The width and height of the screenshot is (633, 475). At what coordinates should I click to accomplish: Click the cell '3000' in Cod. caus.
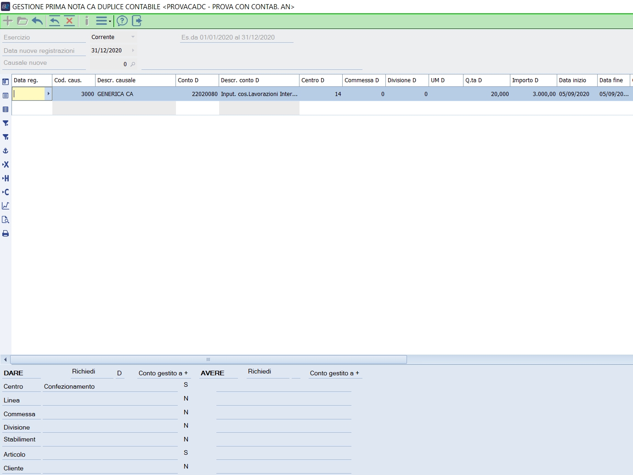click(x=73, y=94)
